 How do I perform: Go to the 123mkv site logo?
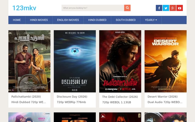pos(24,8)
